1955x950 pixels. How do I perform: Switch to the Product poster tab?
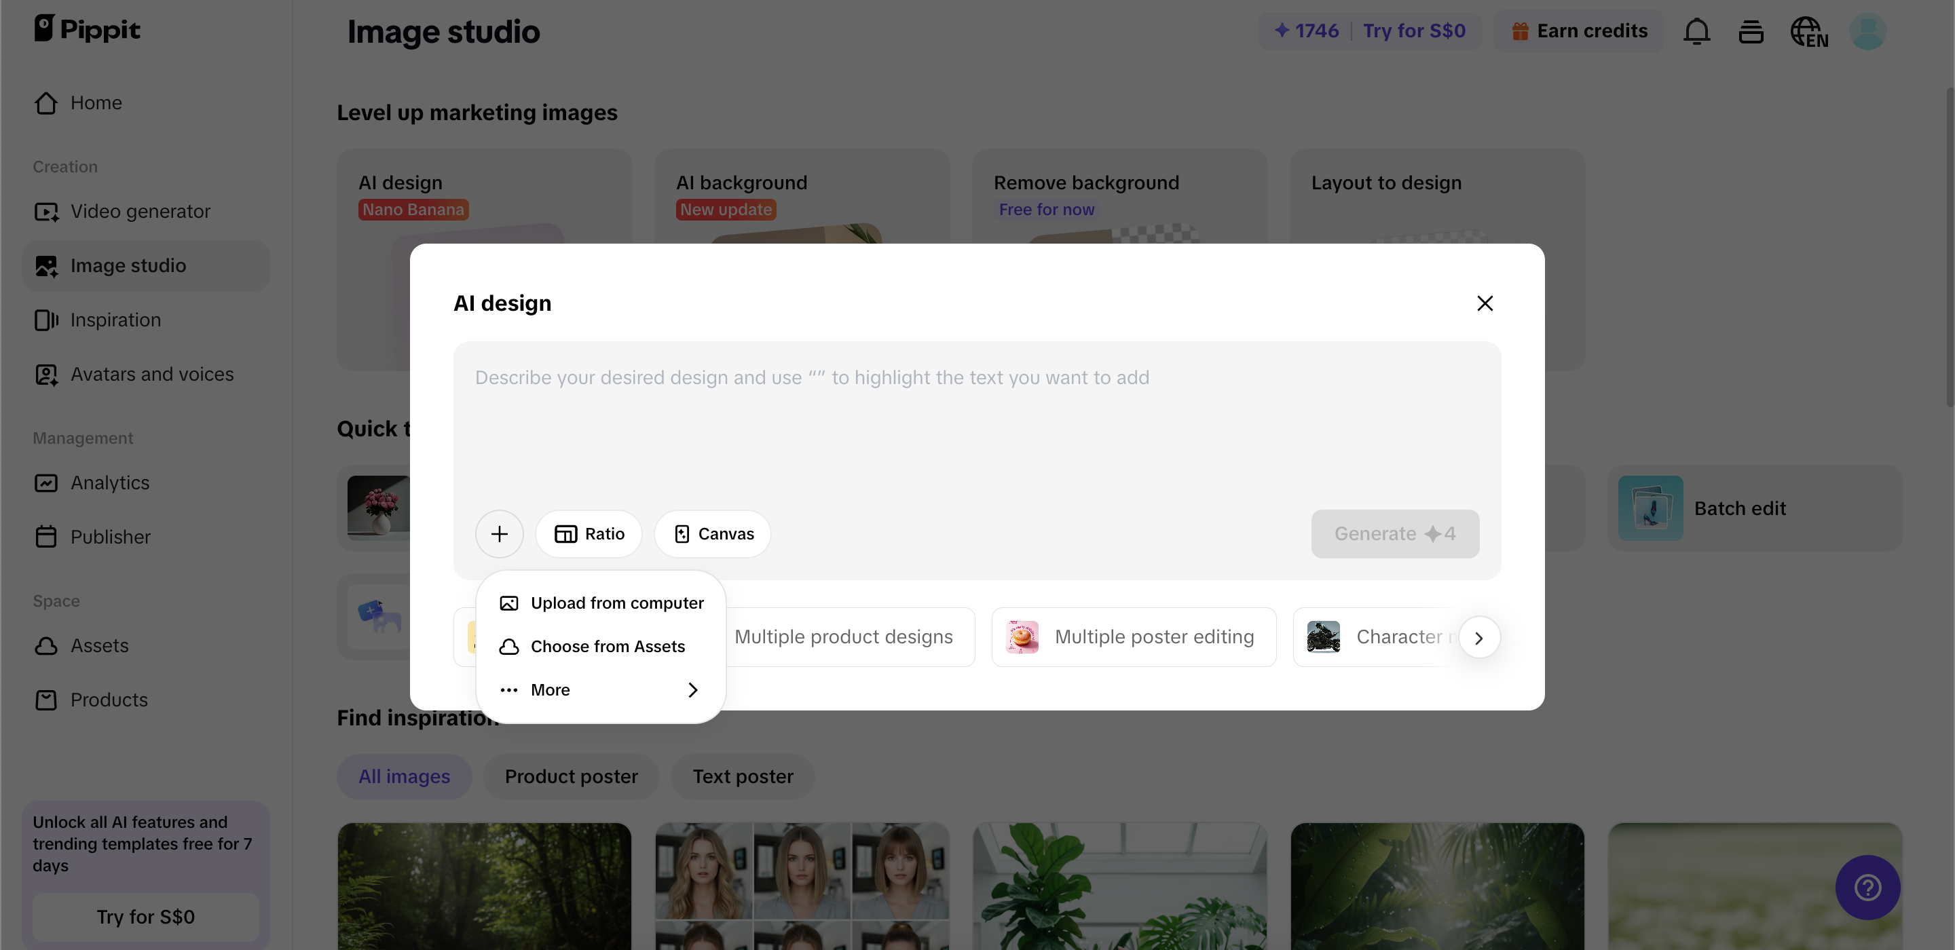[571, 777]
